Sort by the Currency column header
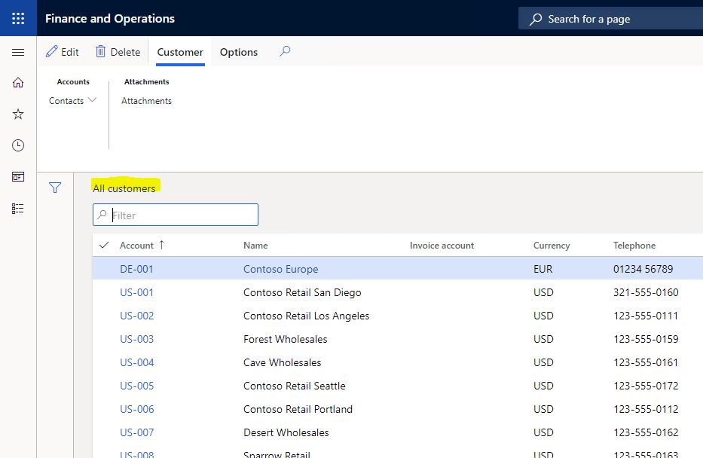The width and height of the screenshot is (703, 458). pyautogui.click(x=552, y=245)
